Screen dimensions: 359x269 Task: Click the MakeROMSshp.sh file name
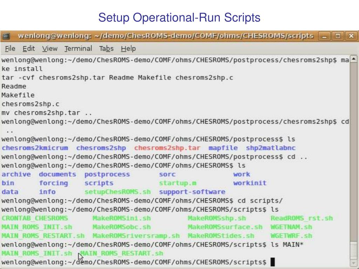click(217, 218)
